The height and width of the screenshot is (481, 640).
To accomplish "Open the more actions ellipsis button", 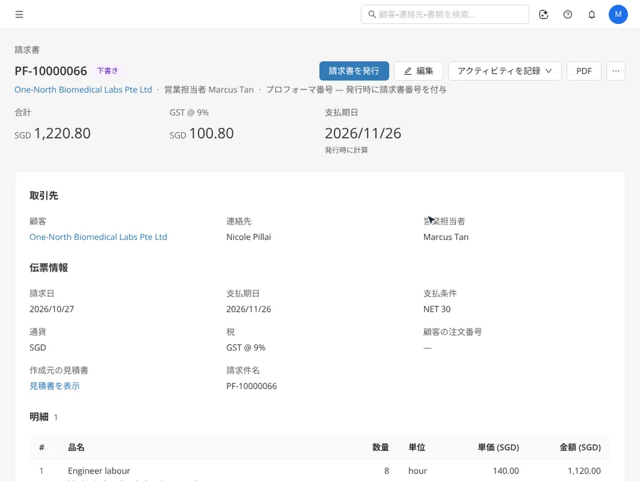I will [615, 71].
